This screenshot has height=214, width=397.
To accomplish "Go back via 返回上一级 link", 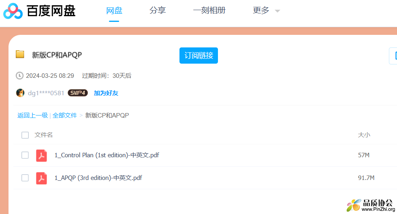I will pos(32,116).
